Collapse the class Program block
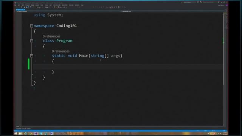Image resolution: width=242 pixels, height=136 pixels. click(31, 41)
